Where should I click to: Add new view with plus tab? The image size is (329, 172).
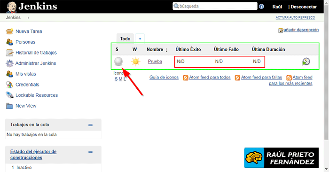click(140, 39)
